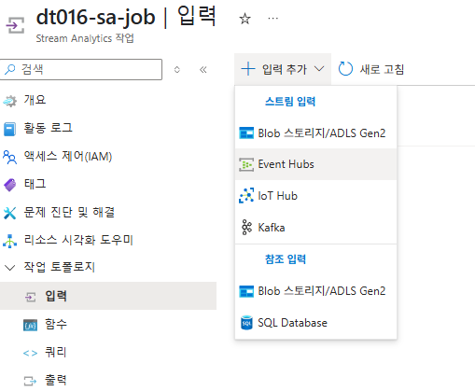Image resolution: width=475 pixels, height=391 pixels.
Task: Click the Event Hubs icon
Action: click(246, 164)
